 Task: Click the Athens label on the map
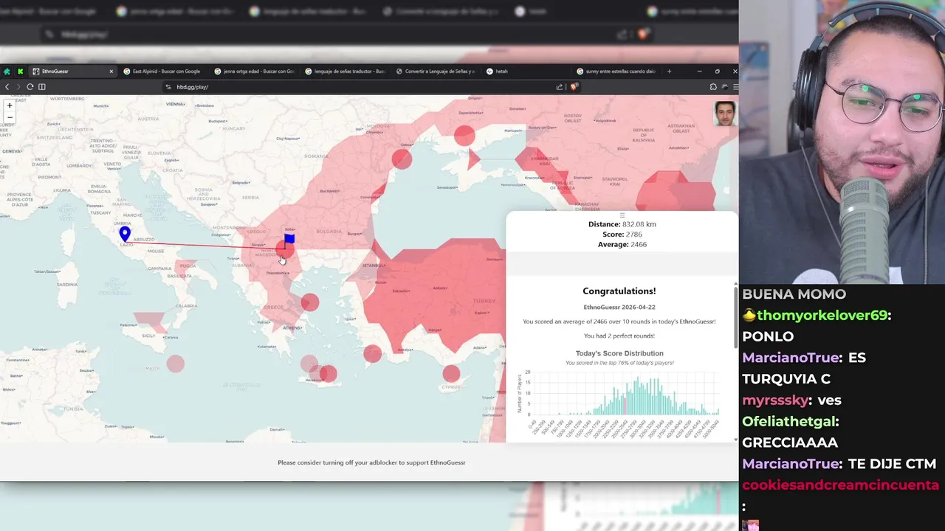tap(292, 327)
